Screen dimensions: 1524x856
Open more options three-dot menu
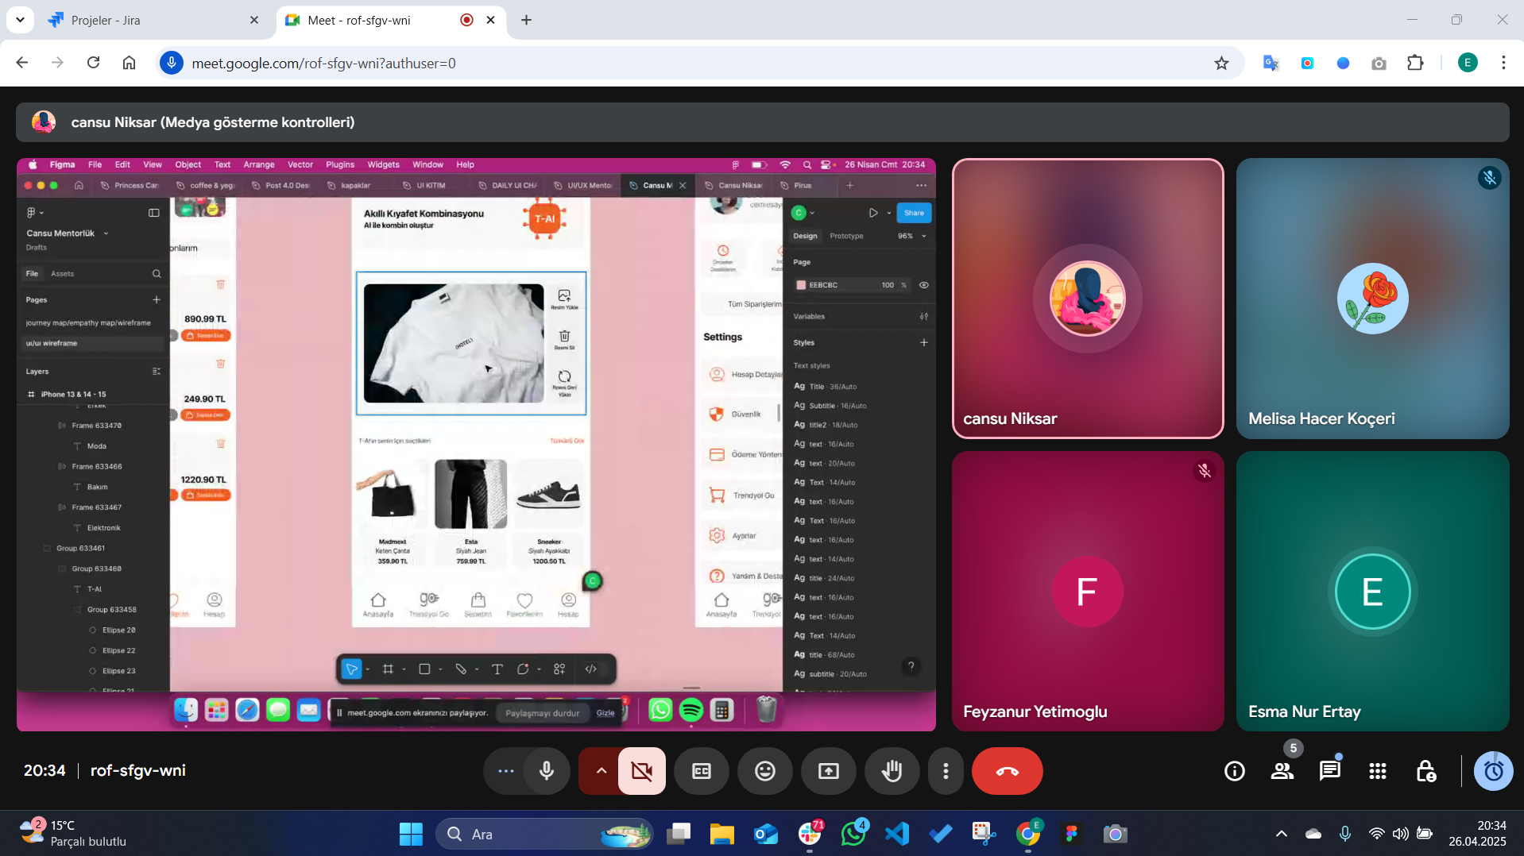945,770
